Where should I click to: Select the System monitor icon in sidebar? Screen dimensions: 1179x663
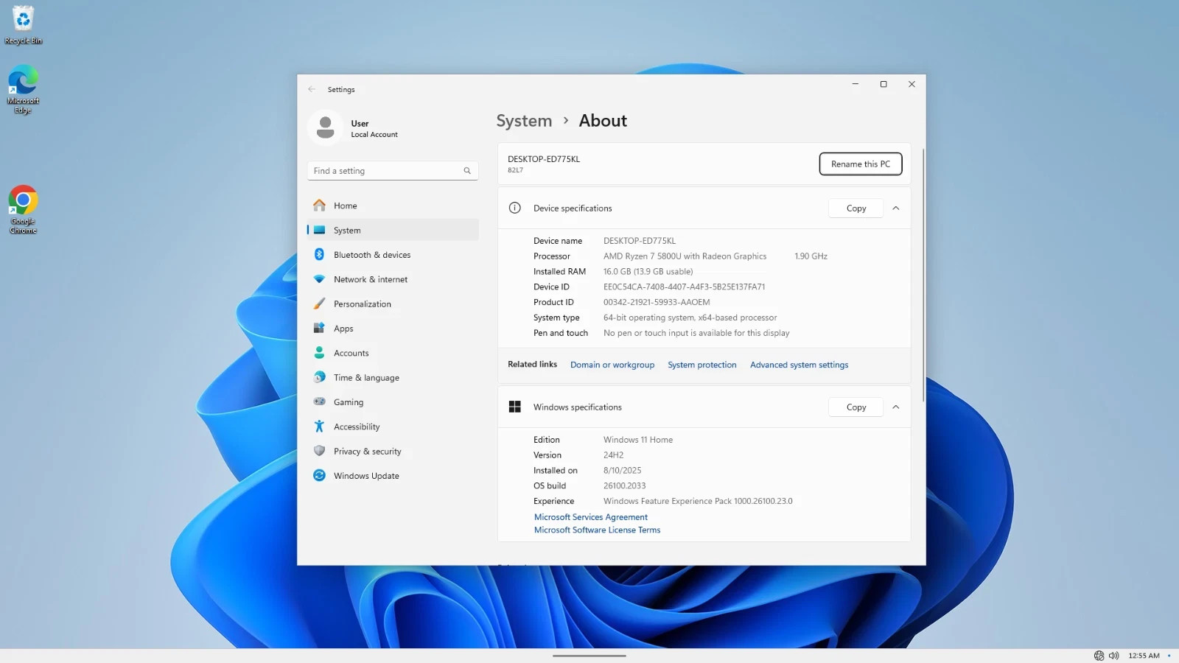[x=319, y=230]
